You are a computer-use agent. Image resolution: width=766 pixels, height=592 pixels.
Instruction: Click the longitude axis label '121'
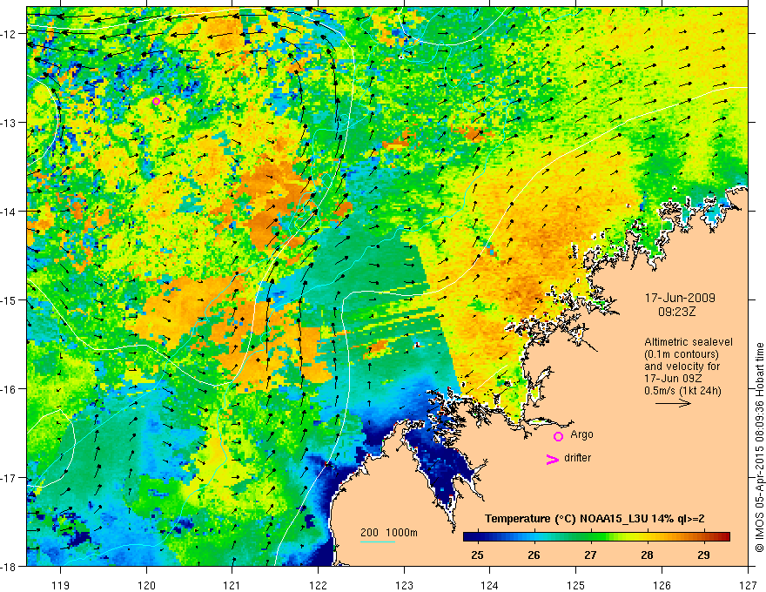click(232, 585)
